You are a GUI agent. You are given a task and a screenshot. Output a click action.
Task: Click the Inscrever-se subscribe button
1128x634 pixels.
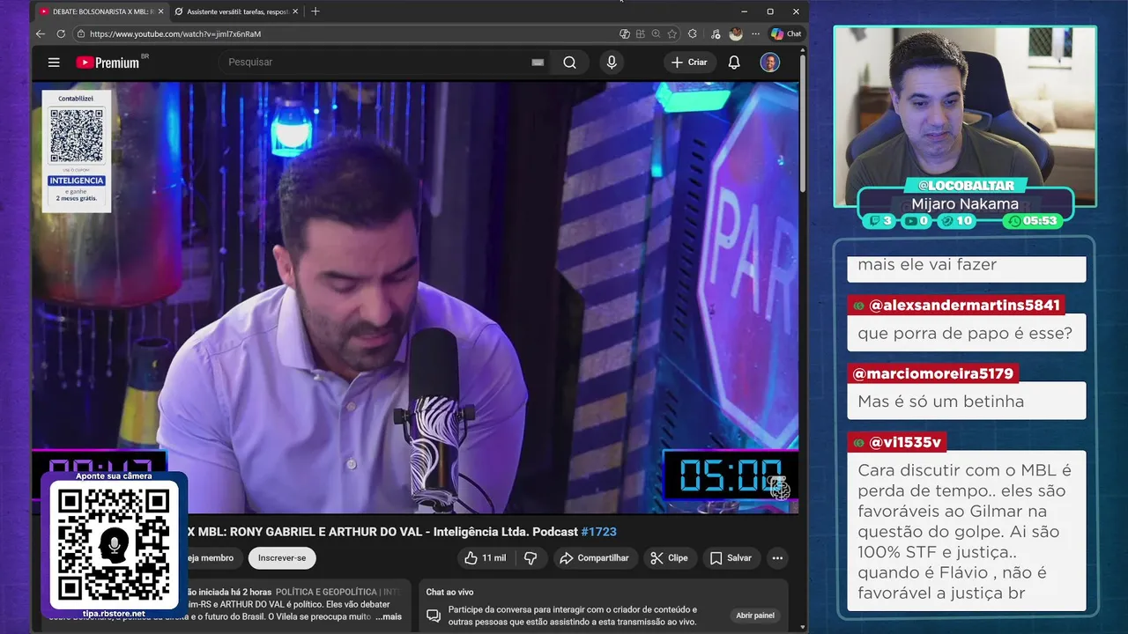[x=282, y=558]
